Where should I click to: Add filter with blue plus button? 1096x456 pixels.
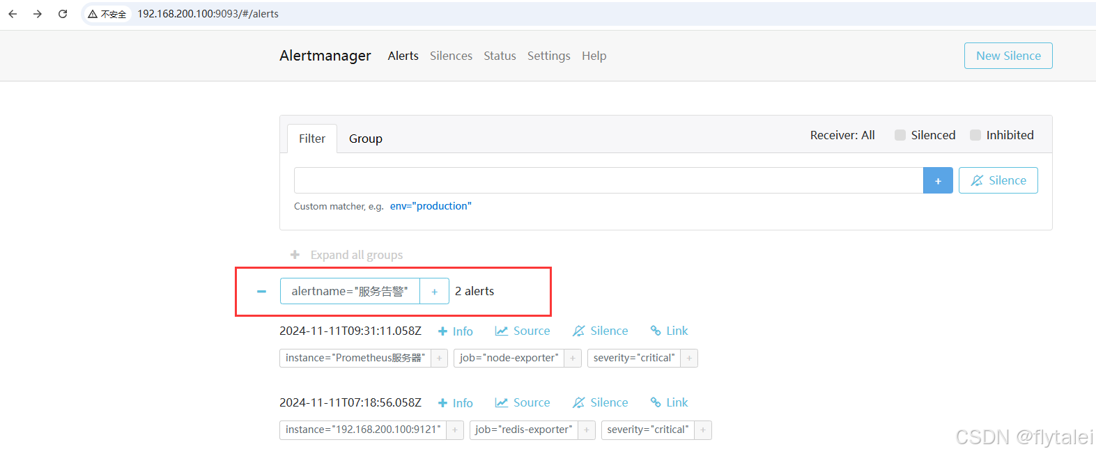pos(938,180)
